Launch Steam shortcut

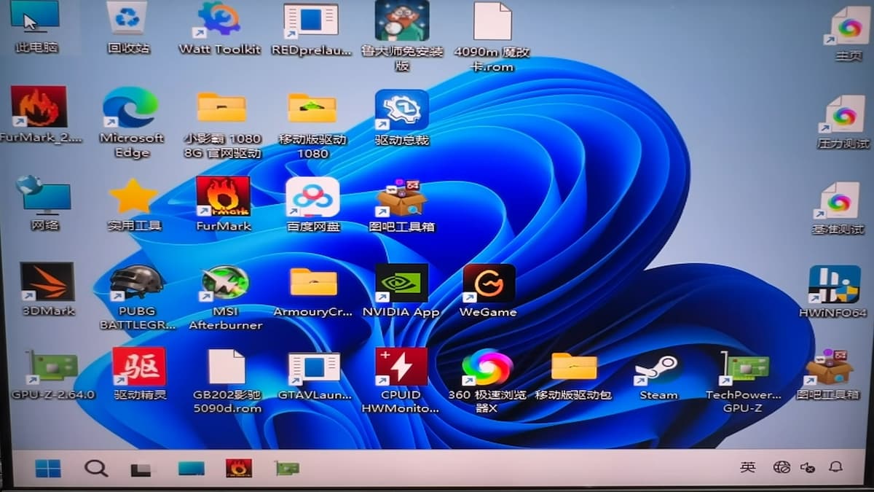(658, 376)
